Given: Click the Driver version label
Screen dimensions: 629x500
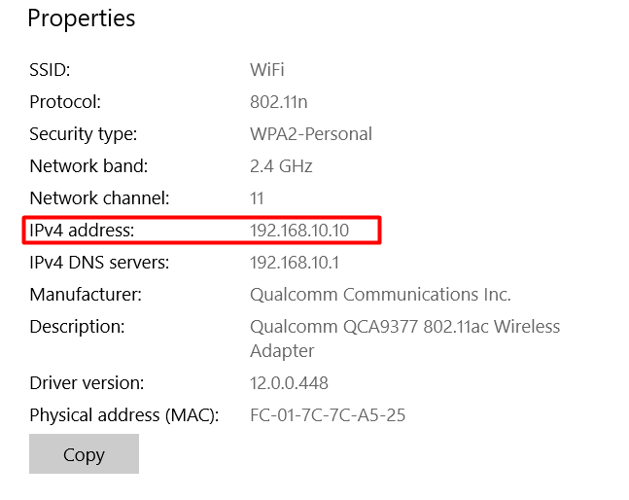Looking at the screenshot, I should click(x=87, y=382).
